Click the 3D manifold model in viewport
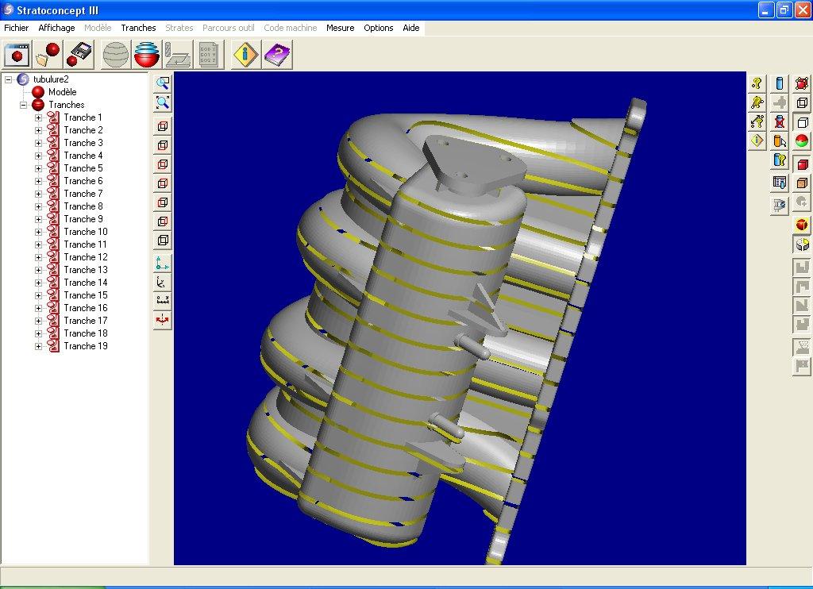Image resolution: width=813 pixels, height=589 pixels. click(446, 332)
